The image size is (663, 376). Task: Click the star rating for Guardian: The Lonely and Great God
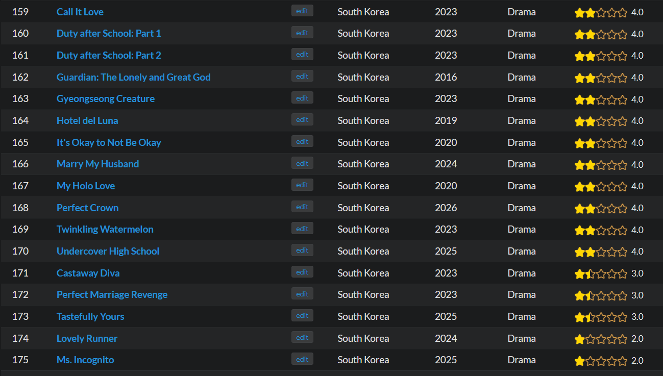point(601,78)
